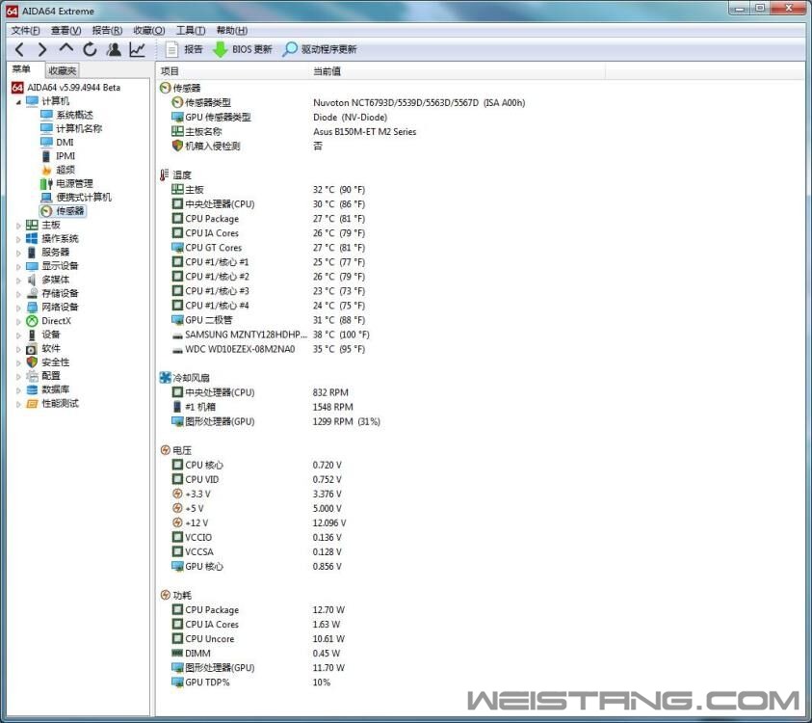Click the 软件 software icon
This screenshot has width=812, height=723.
click(32, 348)
